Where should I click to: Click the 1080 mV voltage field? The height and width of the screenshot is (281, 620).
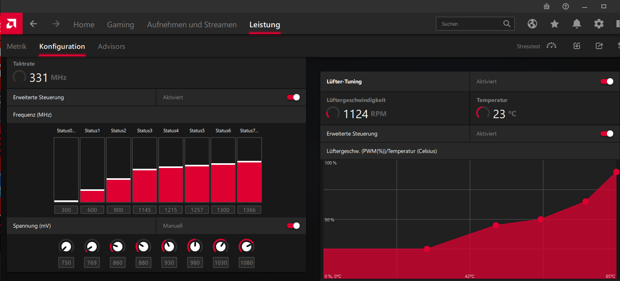[247, 262]
